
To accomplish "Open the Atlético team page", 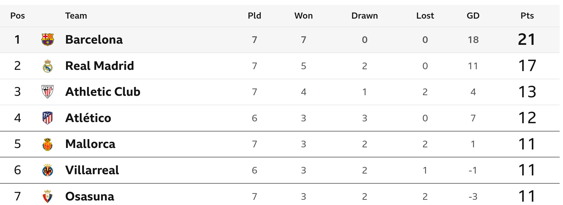I will (88, 118).
